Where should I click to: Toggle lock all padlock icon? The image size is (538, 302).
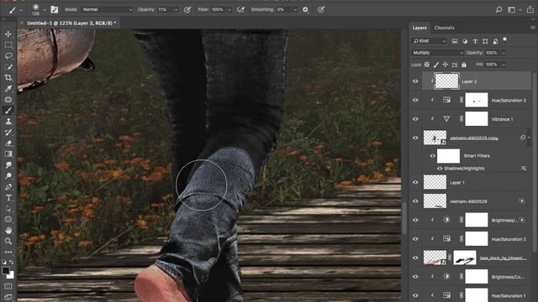(464, 65)
